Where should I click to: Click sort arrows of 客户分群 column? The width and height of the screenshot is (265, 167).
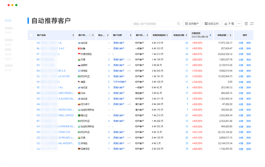click(131, 35)
